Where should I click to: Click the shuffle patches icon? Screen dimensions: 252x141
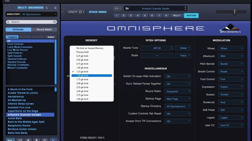[20, 140]
